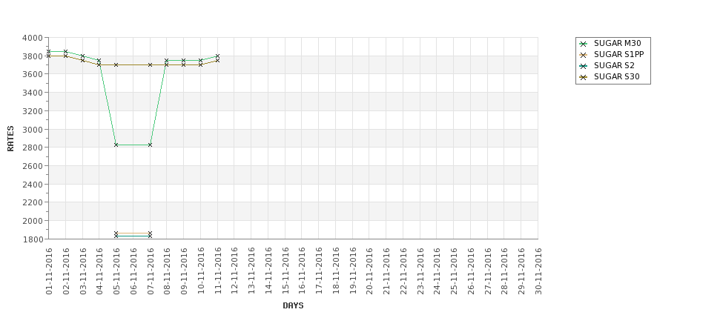Image resolution: width=723 pixels, height=318 pixels.
Task: Click the SUGAR M30 legend marker
Action: pyautogui.click(x=584, y=44)
